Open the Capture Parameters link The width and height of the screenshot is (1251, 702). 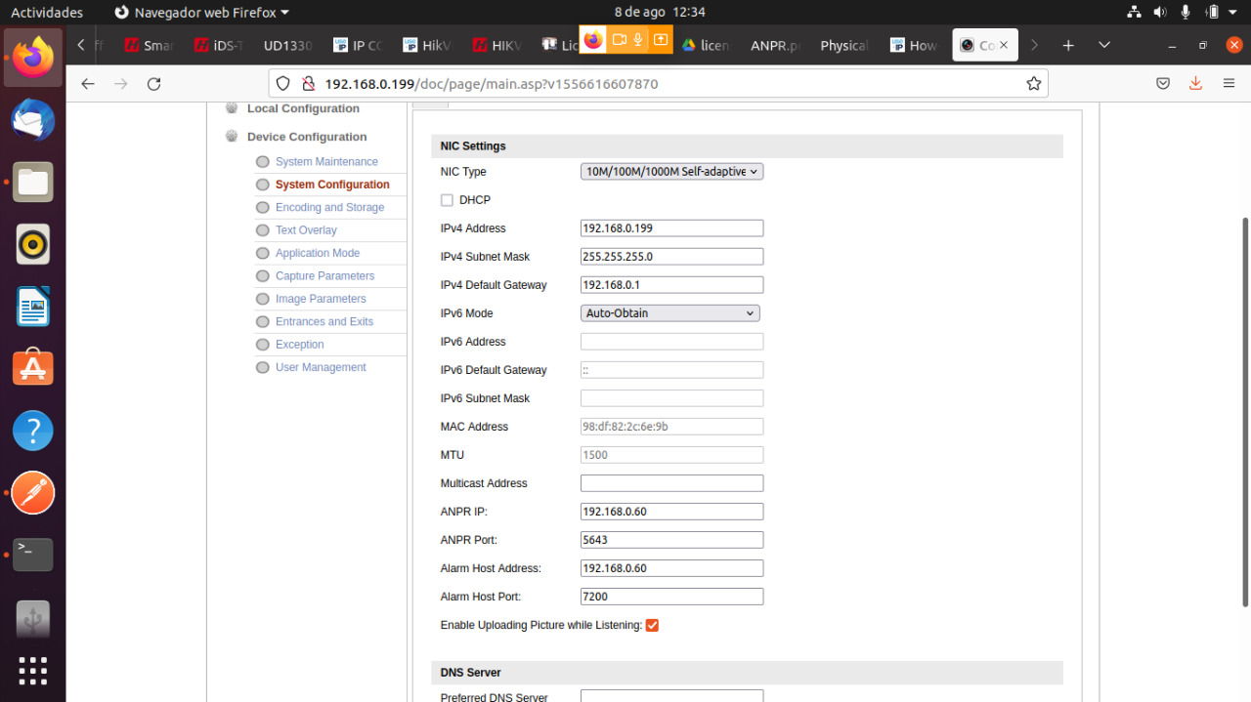[324, 276]
